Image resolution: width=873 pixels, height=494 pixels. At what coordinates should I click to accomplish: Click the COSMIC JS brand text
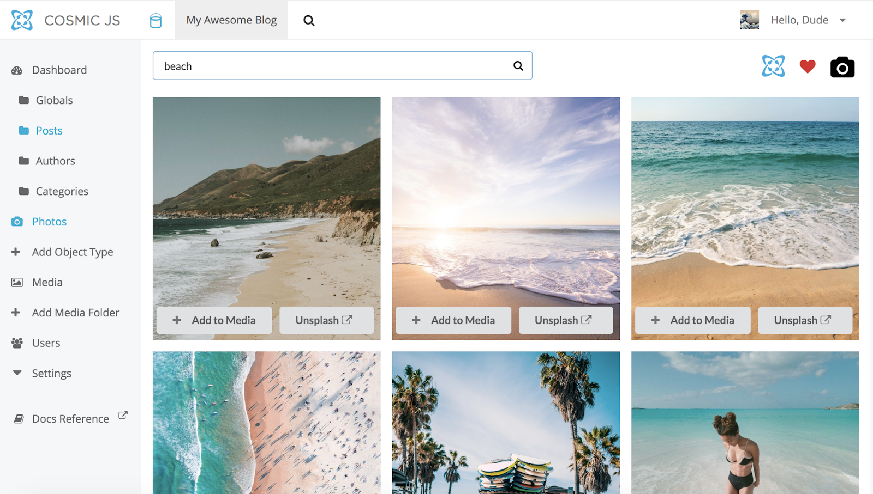[82, 21]
